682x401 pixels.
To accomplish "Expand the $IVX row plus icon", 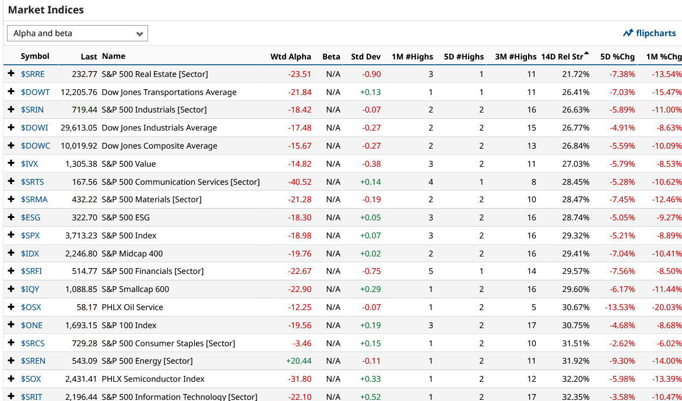I will coord(11,164).
